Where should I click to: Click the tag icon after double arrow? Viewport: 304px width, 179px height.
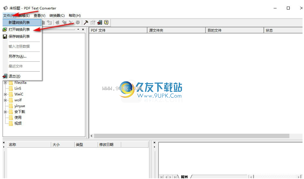point(64,22)
